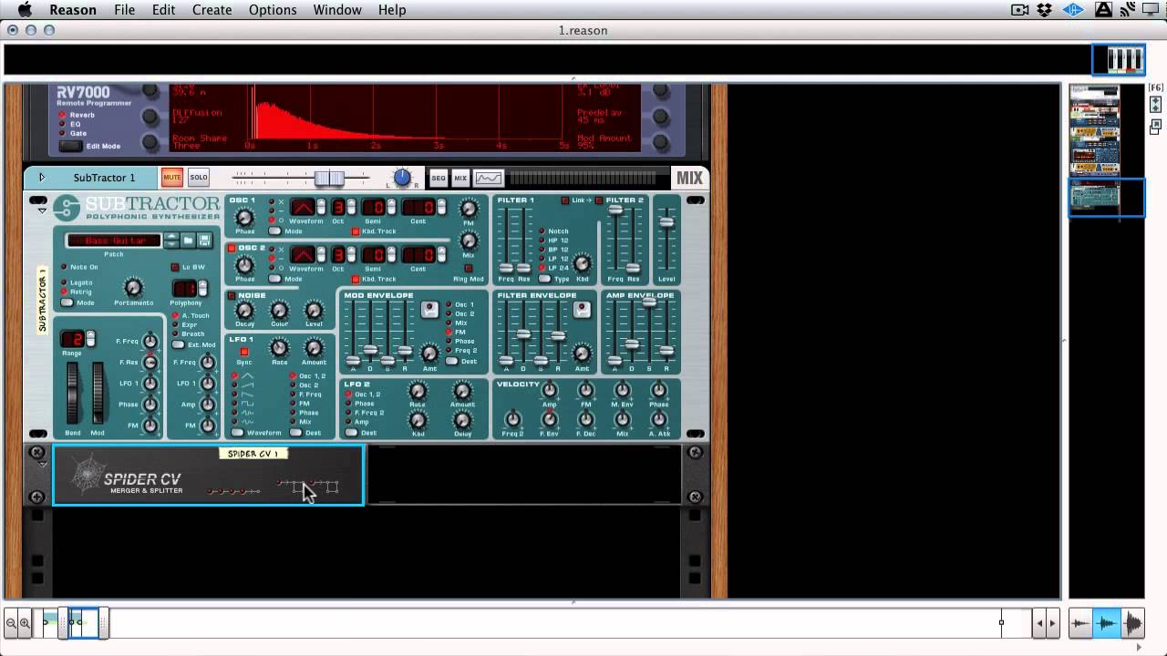Select the largest waveform zoom icon
The image size is (1167, 656).
click(1132, 623)
